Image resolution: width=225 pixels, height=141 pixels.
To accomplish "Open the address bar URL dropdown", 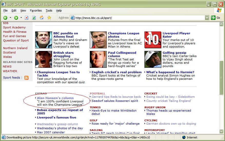I will pyautogui.click(x=207, y=18).
